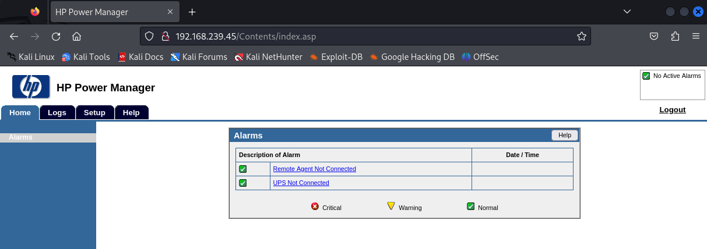Open a new browser tab
The image size is (707, 249).
click(x=192, y=12)
